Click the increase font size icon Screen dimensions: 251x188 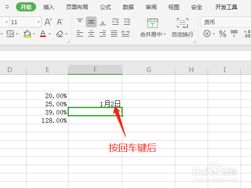[x=48, y=22]
